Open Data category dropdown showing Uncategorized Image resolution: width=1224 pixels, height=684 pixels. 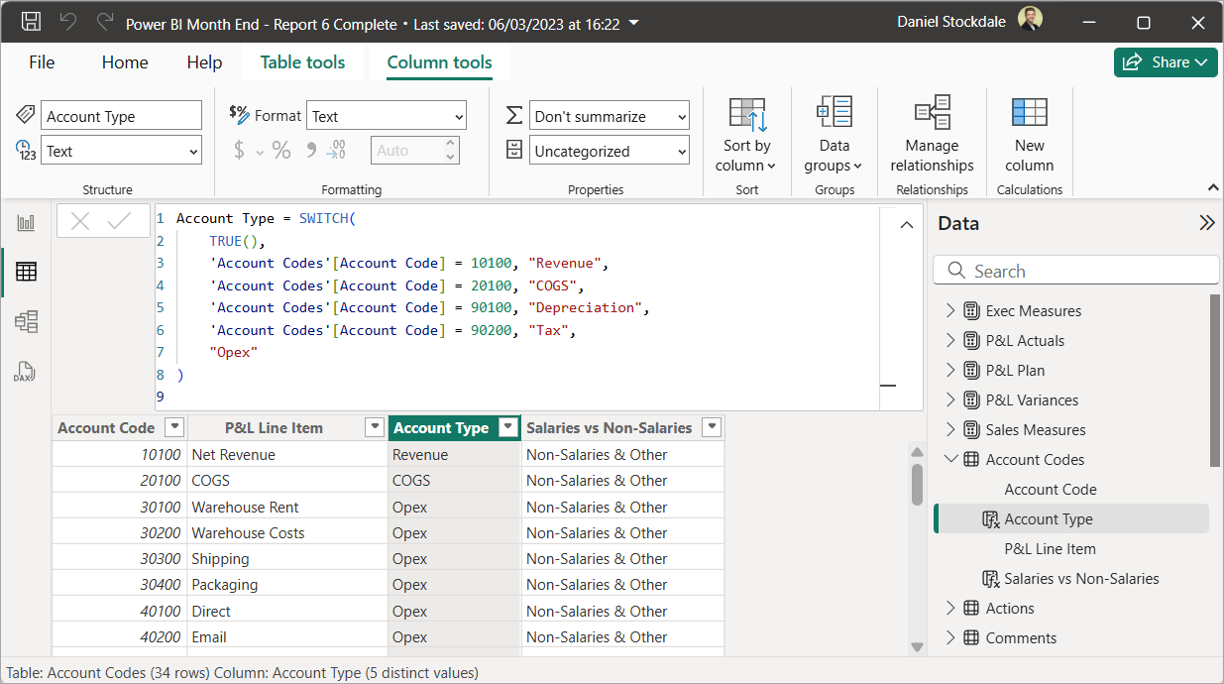[610, 152]
